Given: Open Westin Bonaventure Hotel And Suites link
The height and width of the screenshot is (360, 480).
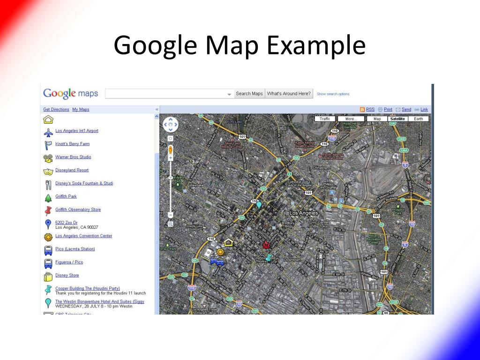Looking at the screenshot, I should pyautogui.click(x=99, y=301).
